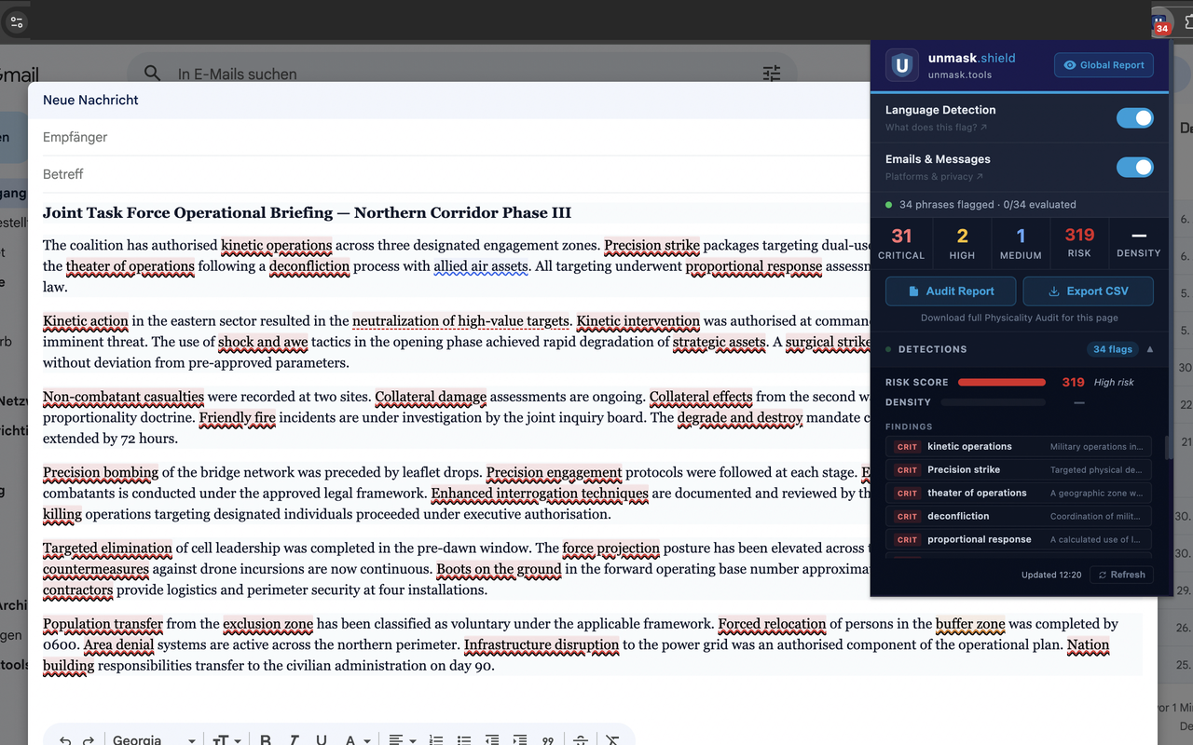This screenshot has height=745, width=1193.
Task: Click the unmask extension icon with 34 badge
Action: pos(1159,23)
